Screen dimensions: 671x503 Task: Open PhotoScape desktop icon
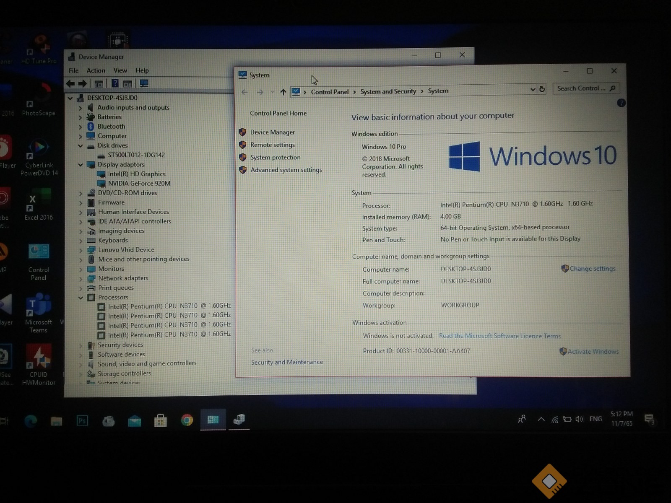tap(39, 100)
